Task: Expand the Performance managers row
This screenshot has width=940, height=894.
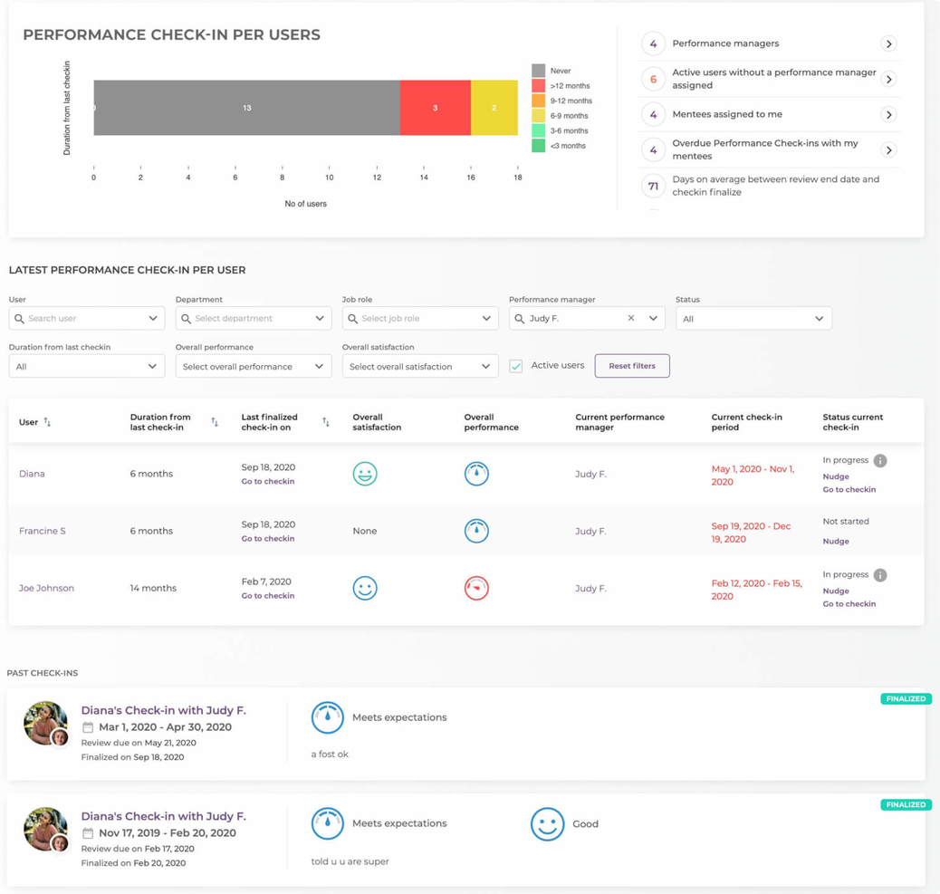Action: click(x=888, y=43)
